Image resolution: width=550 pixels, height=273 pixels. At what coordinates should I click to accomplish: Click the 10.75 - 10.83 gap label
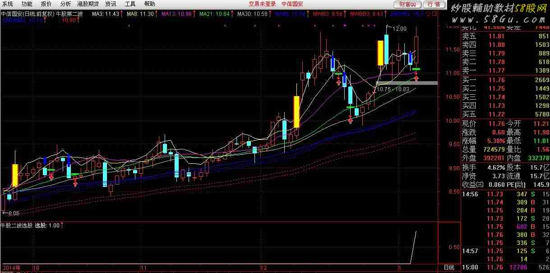393,89
